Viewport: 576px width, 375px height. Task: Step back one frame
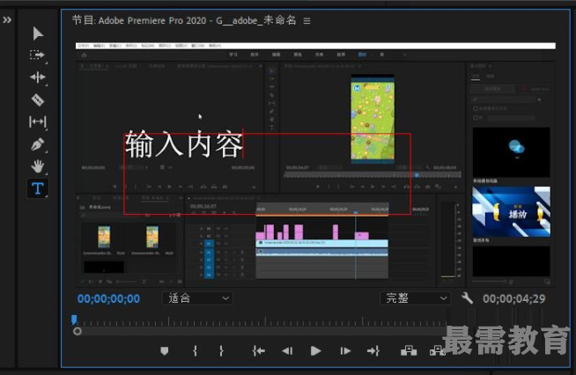pos(286,350)
